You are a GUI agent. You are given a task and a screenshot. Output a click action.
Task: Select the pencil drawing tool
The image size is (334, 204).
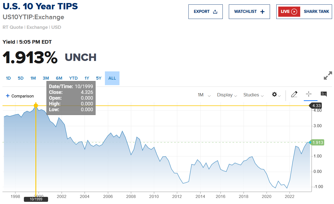(x=294, y=94)
